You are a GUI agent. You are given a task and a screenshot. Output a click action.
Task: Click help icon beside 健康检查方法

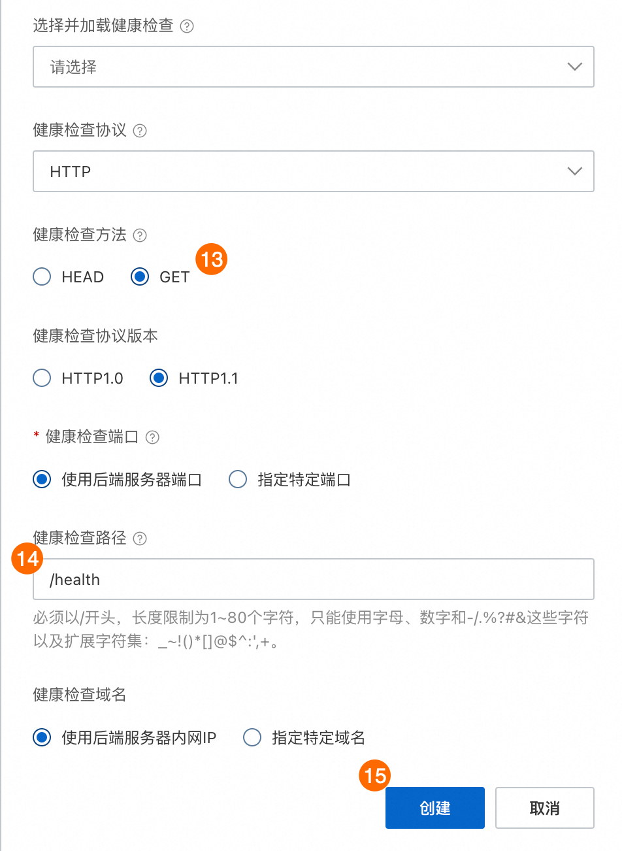[x=140, y=235]
